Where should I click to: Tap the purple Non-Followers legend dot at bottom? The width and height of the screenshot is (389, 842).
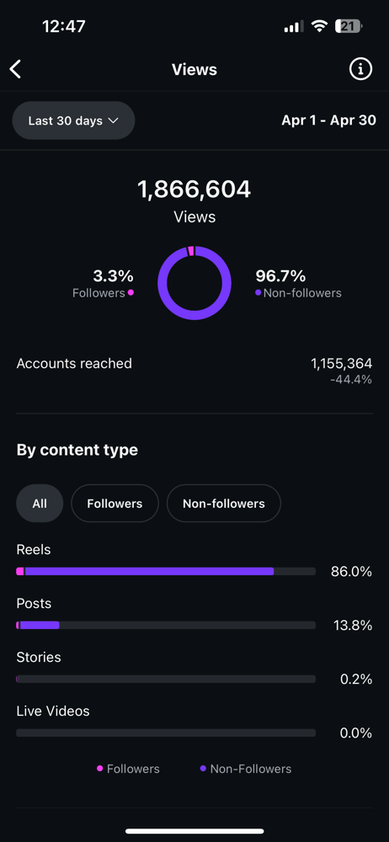click(203, 769)
